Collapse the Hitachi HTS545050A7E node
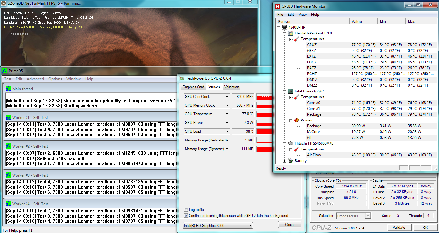 click(285, 143)
